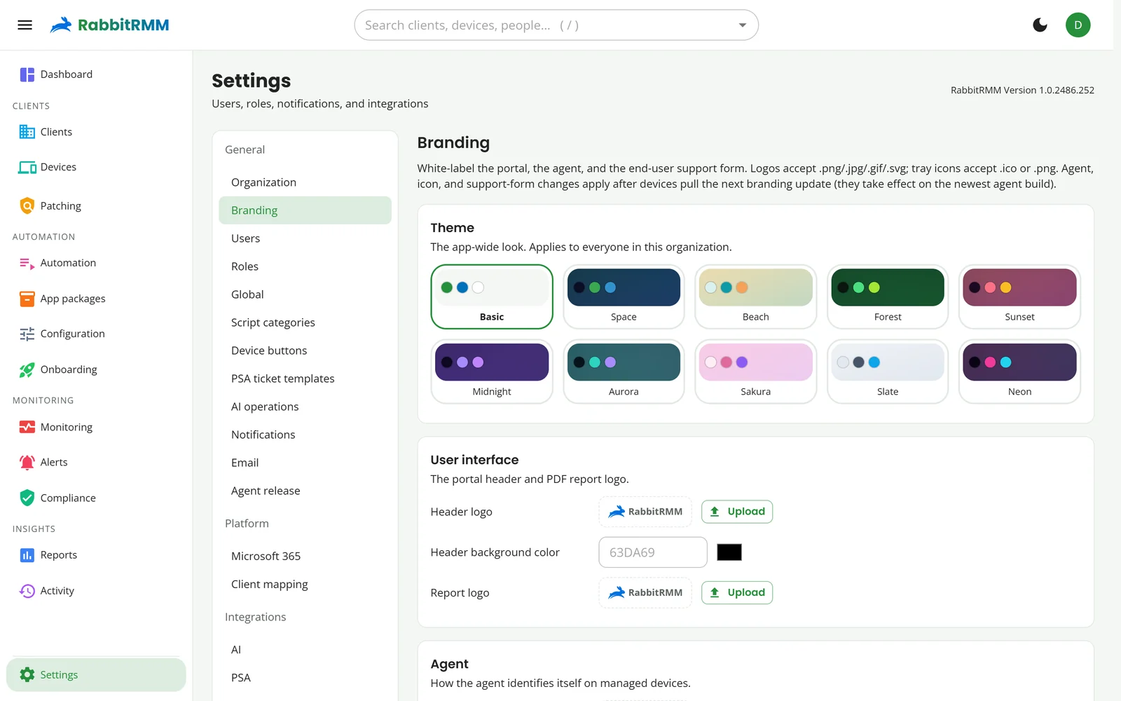The height and width of the screenshot is (701, 1121).
Task: Select the Space theme card
Action: coord(624,297)
